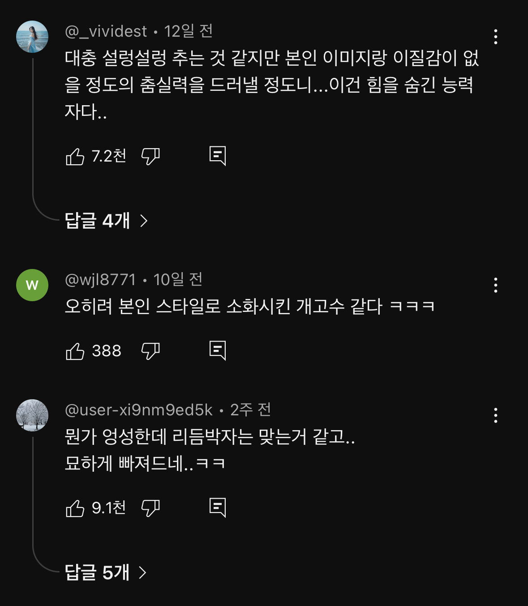Screen dimensions: 528x606
Task: Dislike the comment by @_vividest
Action: [150, 157]
